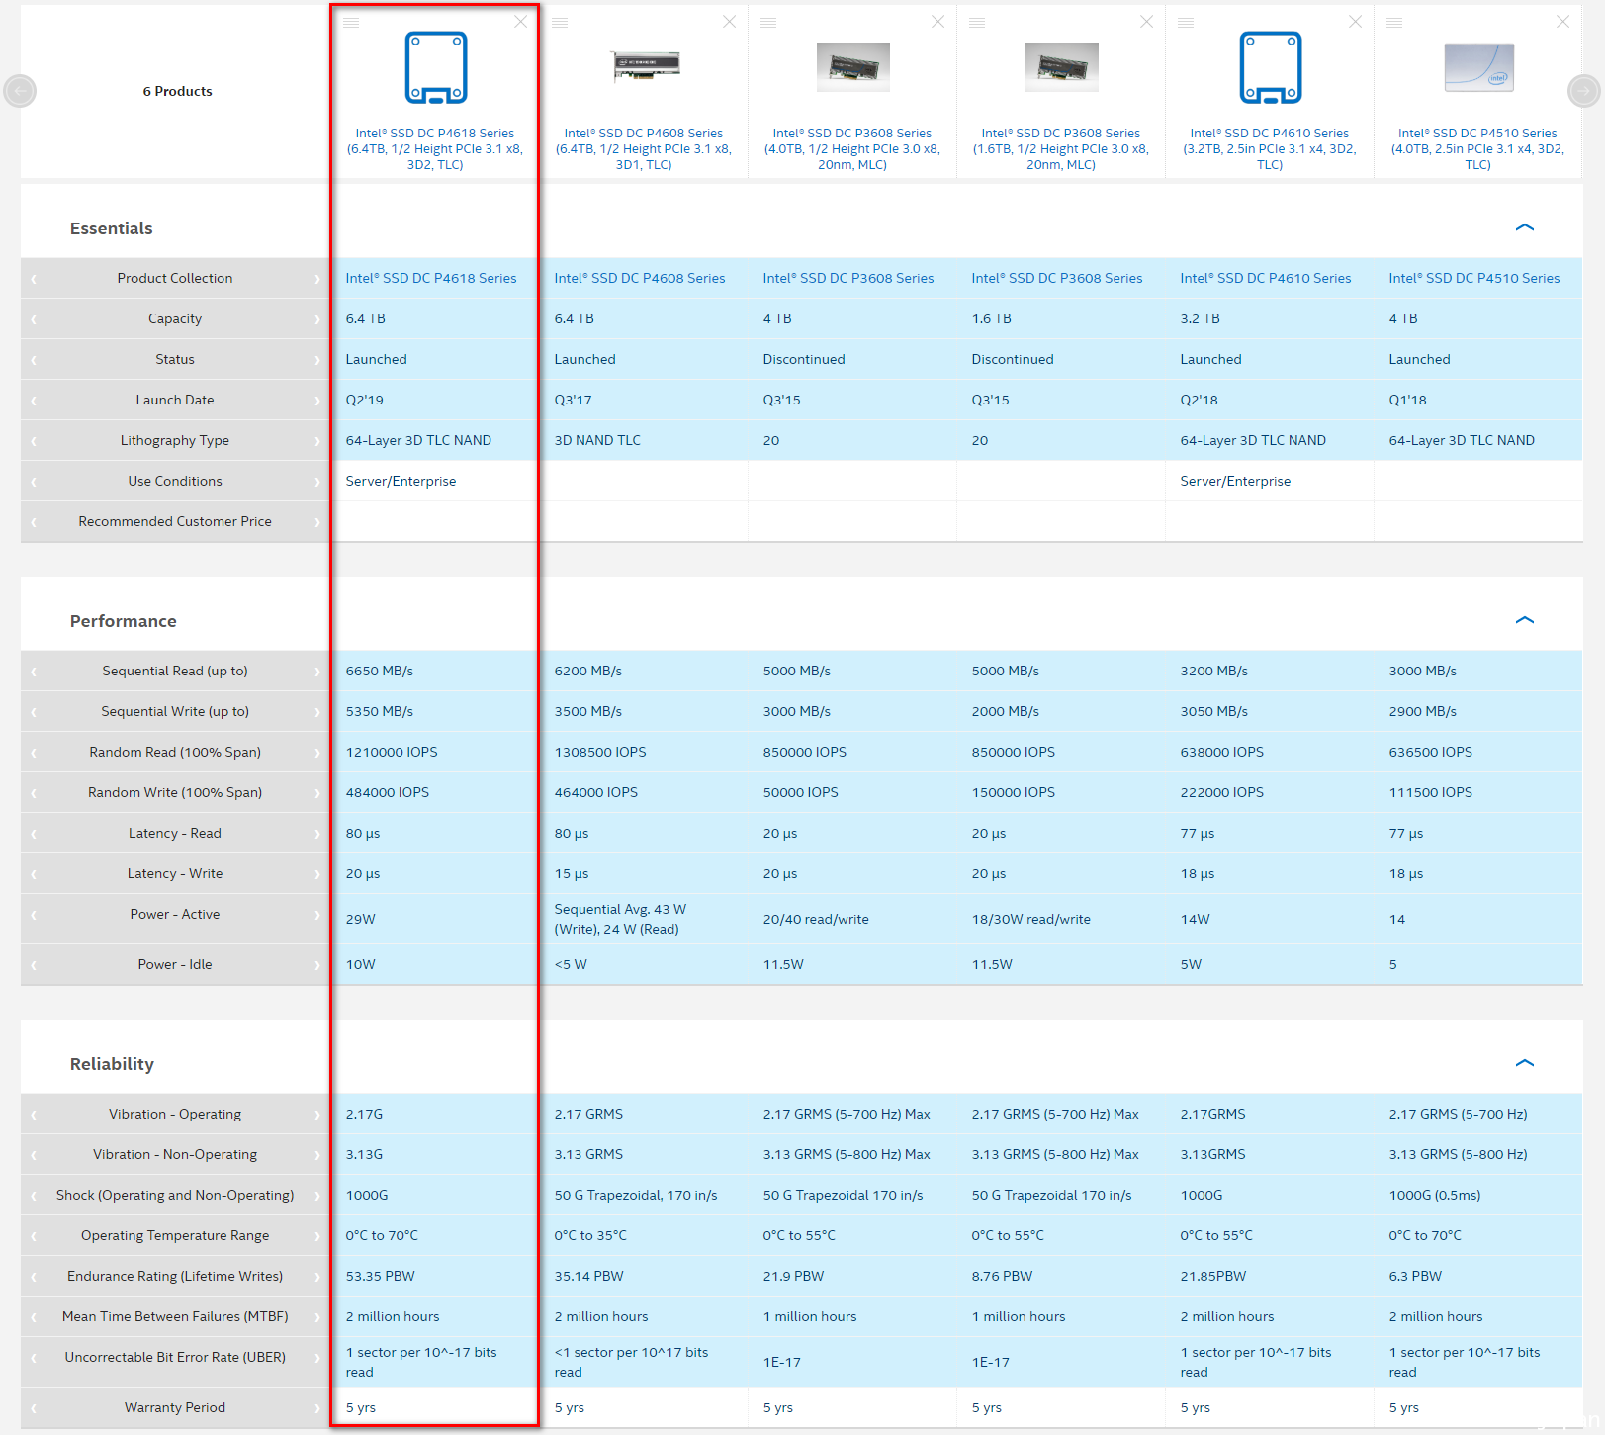Click right chevron on Power - Idle row
The height and width of the screenshot is (1435, 1605).
pyautogui.click(x=317, y=965)
